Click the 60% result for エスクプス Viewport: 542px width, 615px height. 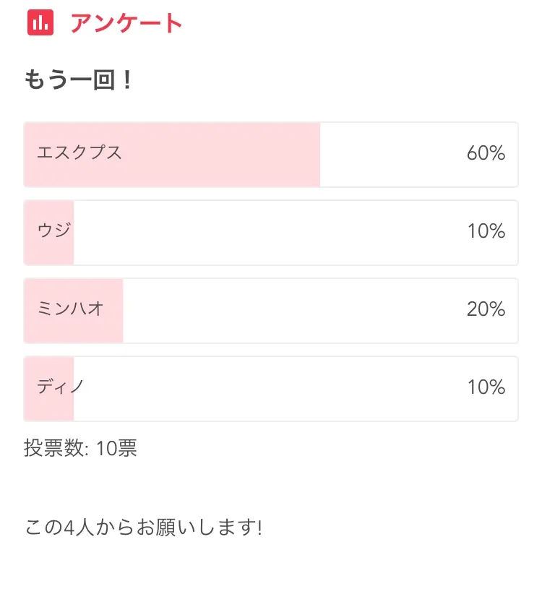coord(486,153)
